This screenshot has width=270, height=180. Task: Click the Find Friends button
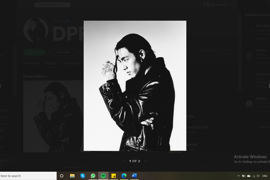[x=261, y=127]
